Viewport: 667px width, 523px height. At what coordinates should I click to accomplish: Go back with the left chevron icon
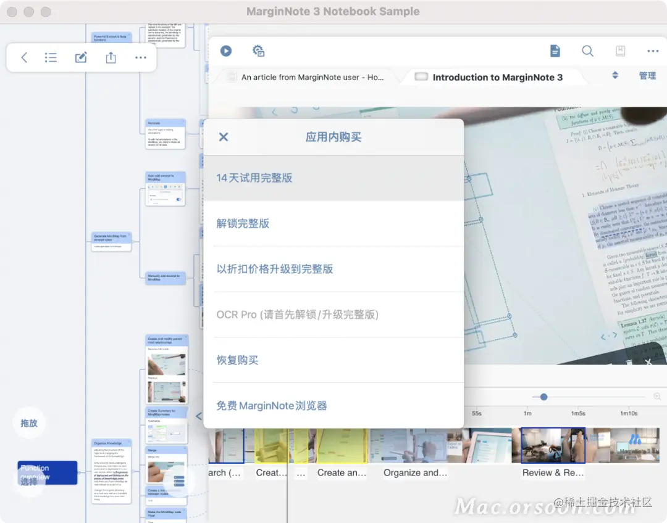point(24,58)
